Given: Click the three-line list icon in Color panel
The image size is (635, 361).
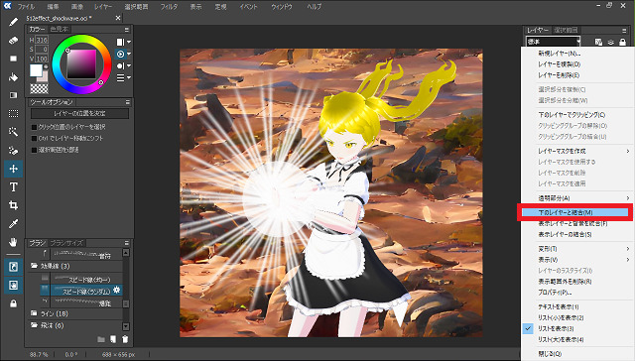Looking at the screenshot, I should point(120,77).
